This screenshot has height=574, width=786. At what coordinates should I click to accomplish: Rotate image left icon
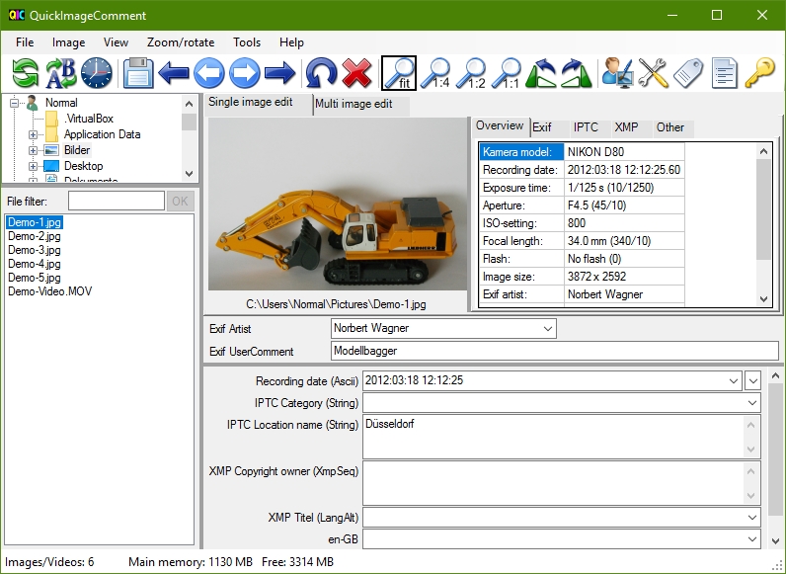point(541,73)
